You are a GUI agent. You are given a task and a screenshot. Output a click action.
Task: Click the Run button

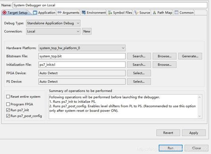[x=171, y=148]
